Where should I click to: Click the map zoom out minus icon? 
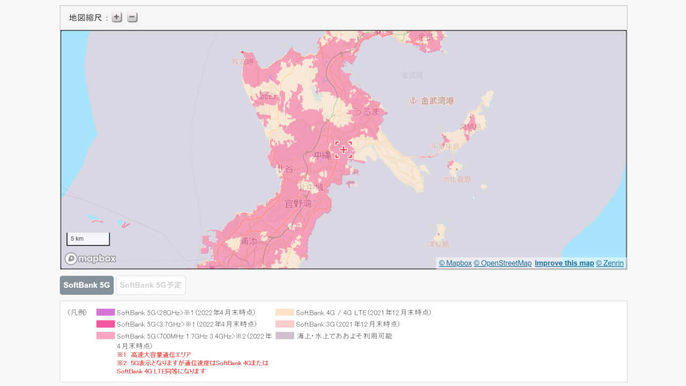point(132,17)
